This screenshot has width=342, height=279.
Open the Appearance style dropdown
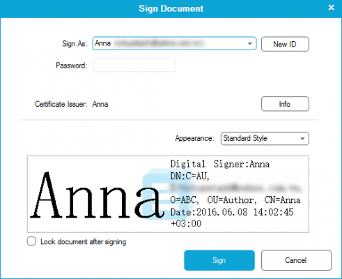click(265, 138)
